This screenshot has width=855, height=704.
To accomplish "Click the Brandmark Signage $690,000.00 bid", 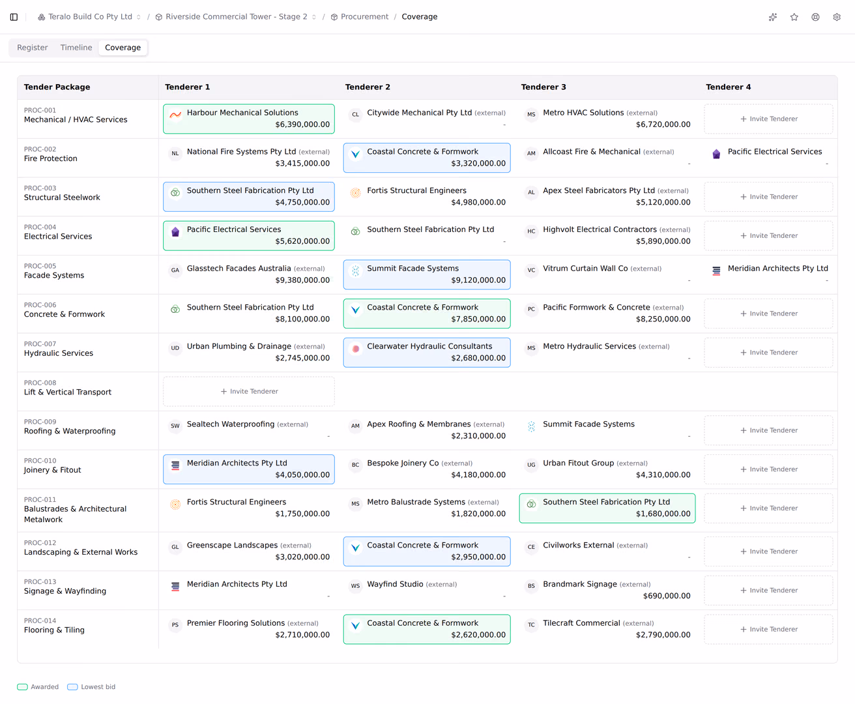I will pos(607,591).
